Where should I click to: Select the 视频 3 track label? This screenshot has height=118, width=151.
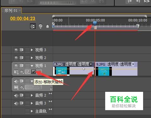click(41, 50)
